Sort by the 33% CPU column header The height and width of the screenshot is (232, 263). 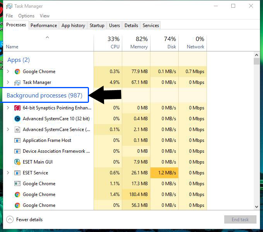pos(108,43)
